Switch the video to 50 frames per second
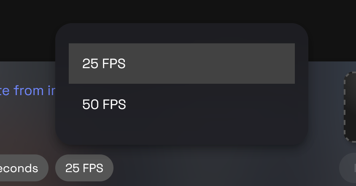The width and height of the screenshot is (356, 186). pos(181,104)
